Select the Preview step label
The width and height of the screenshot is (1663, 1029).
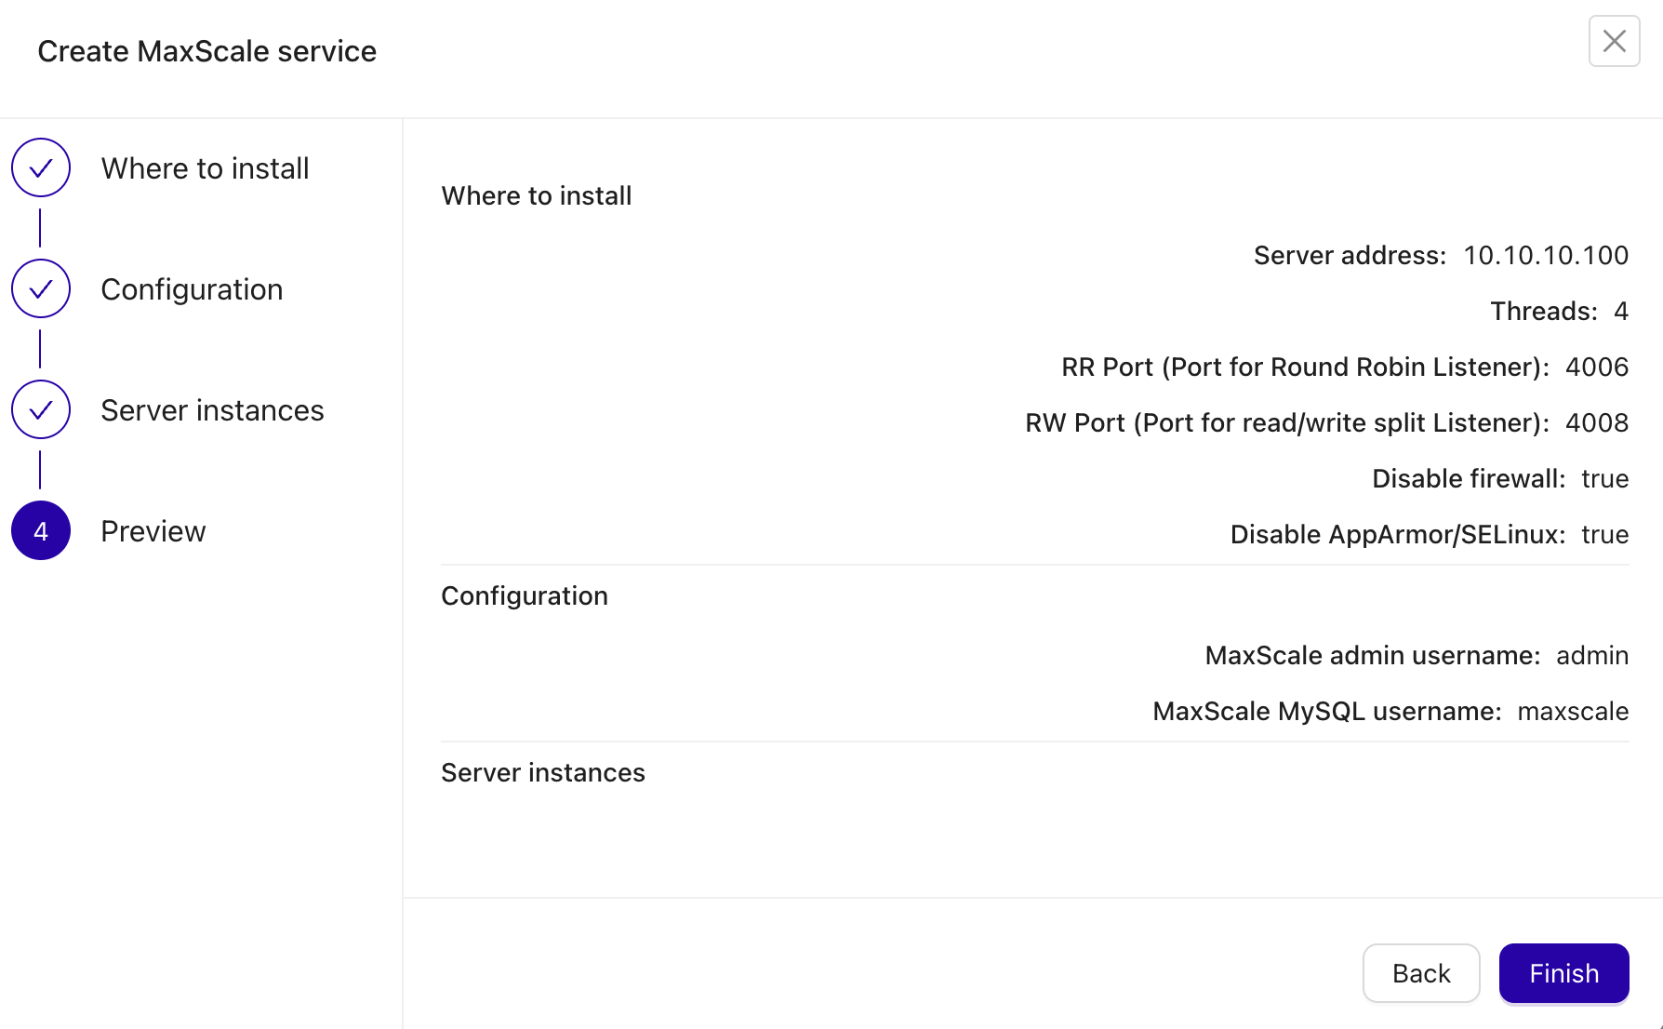[x=153, y=530]
